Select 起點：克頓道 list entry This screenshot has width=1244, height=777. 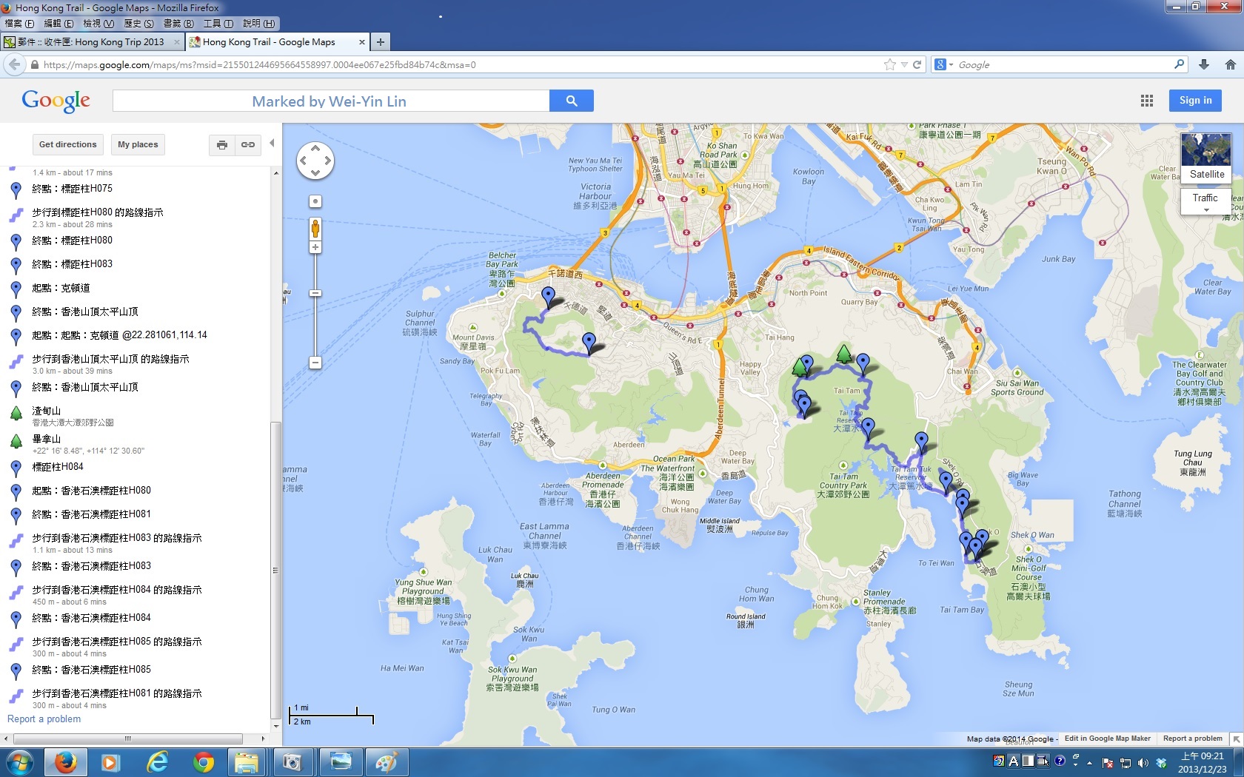coord(61,288)
